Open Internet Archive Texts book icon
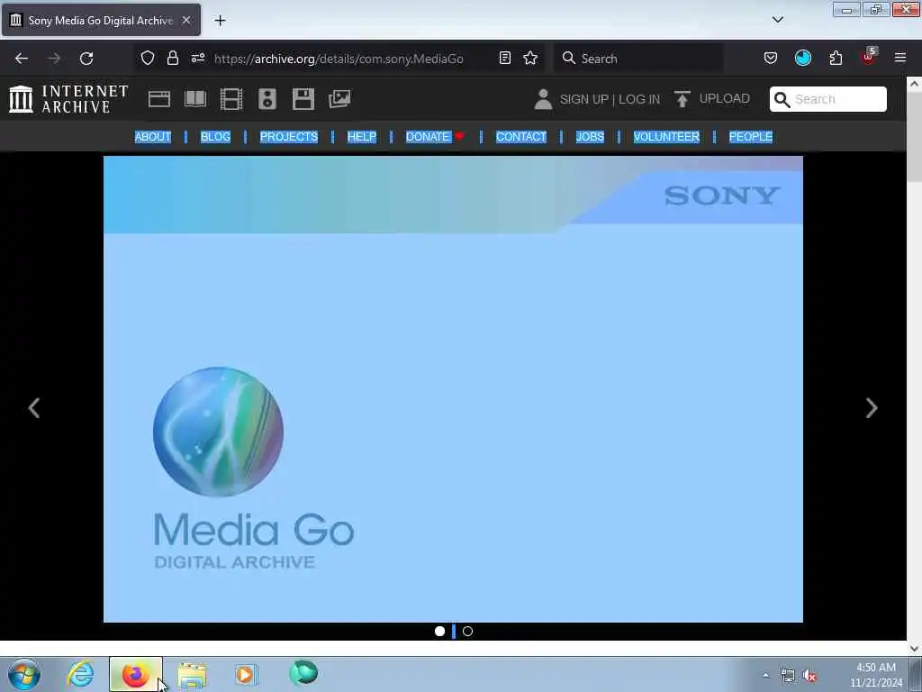Viewport: 922px width, 692px height. point(195,99)
